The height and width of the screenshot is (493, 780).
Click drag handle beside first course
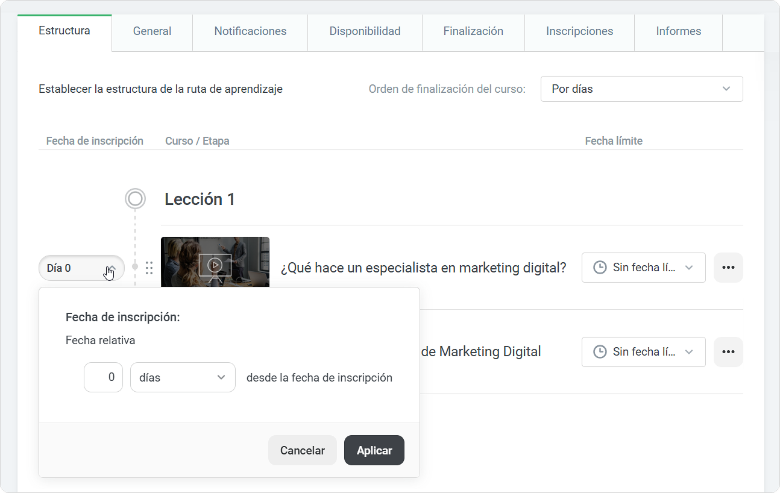149,268
